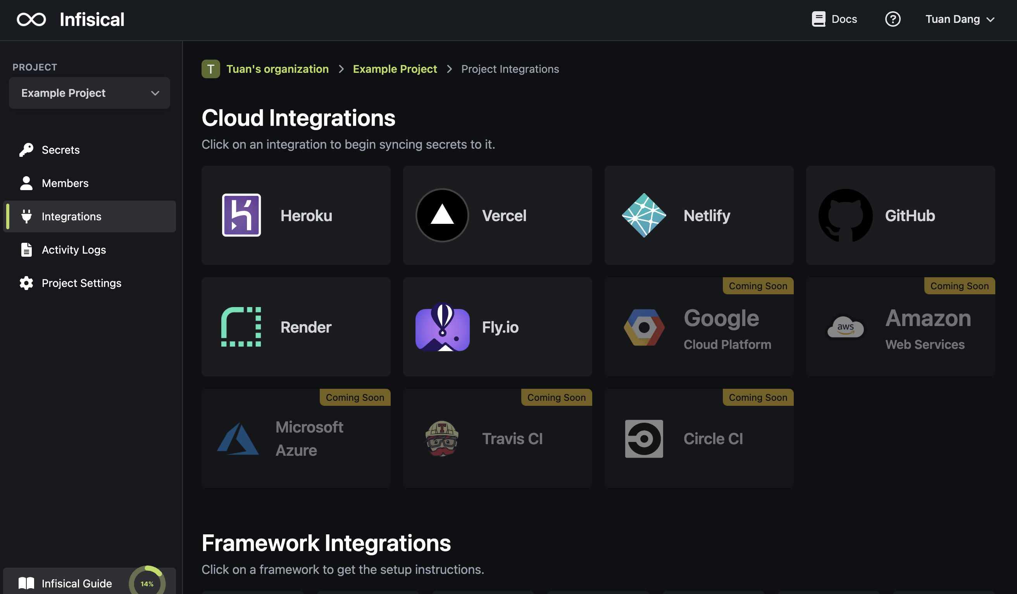Click the Travis CI mascot logo
Screen dimensions: 1017x594
[442, 438]
